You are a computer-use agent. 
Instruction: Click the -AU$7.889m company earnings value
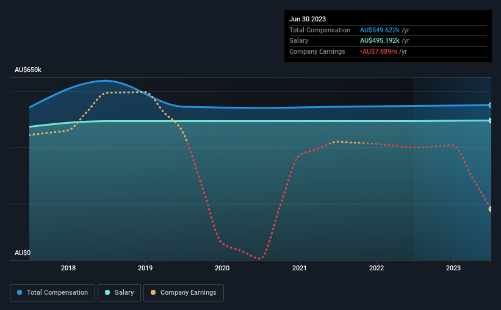coord(378,51)
